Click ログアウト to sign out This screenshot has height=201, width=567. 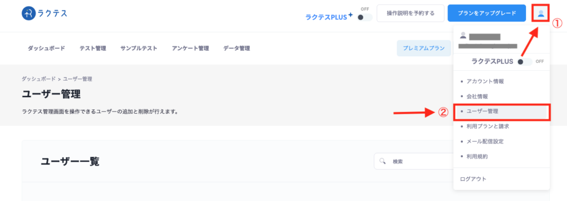tap(473, 179)
